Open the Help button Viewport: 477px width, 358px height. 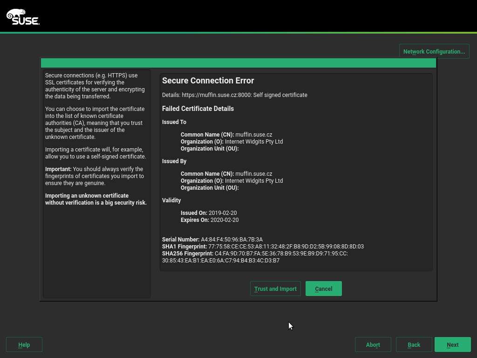(x=24, y=344)
